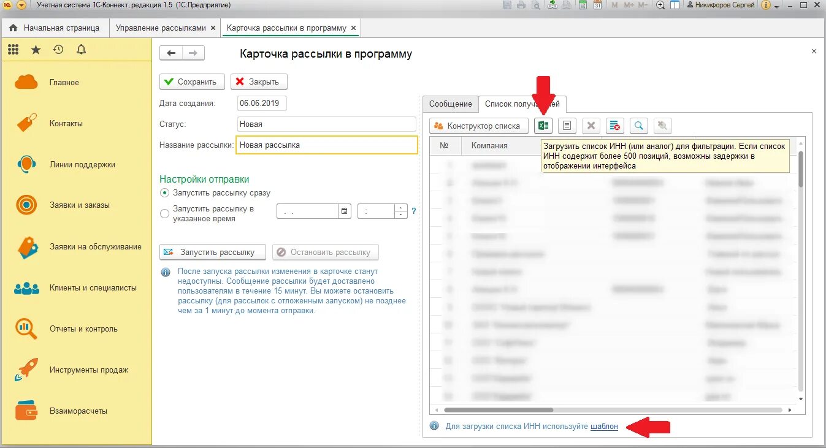Open 'Конструктор списка' button
This screenshot has height=448, width=826.
point(478,126)
